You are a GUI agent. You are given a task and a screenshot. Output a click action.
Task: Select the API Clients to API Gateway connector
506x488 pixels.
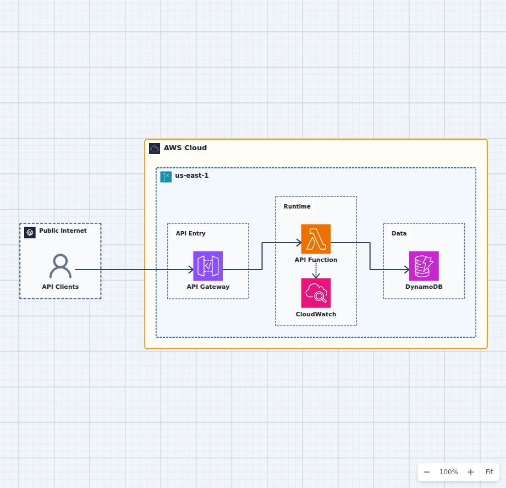134,270
